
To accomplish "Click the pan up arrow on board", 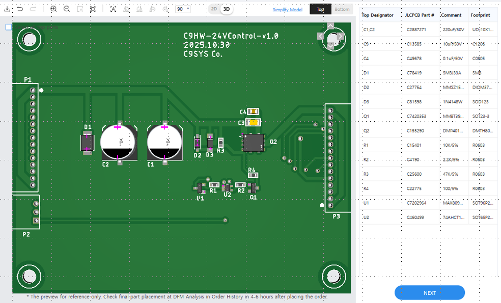I will tap(330, 26).
